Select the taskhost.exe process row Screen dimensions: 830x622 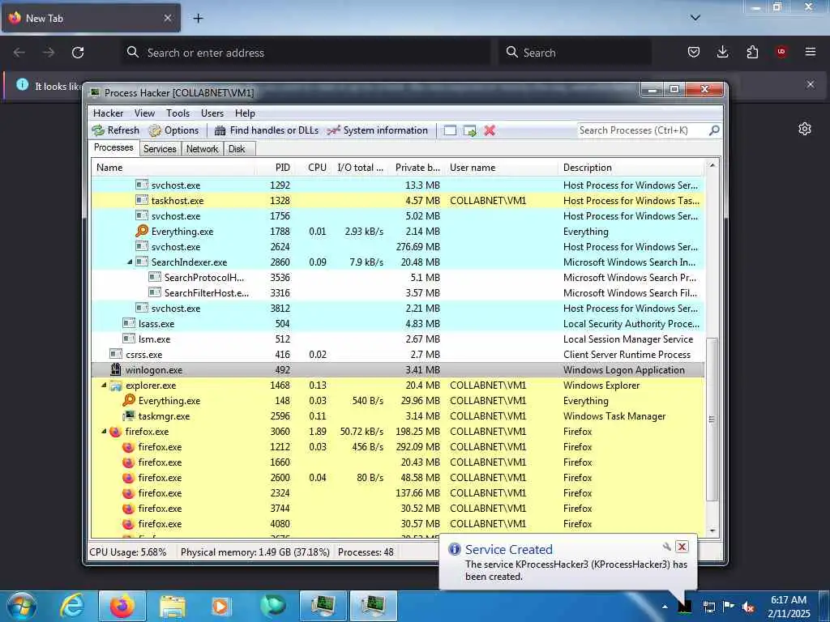point(397,201)
